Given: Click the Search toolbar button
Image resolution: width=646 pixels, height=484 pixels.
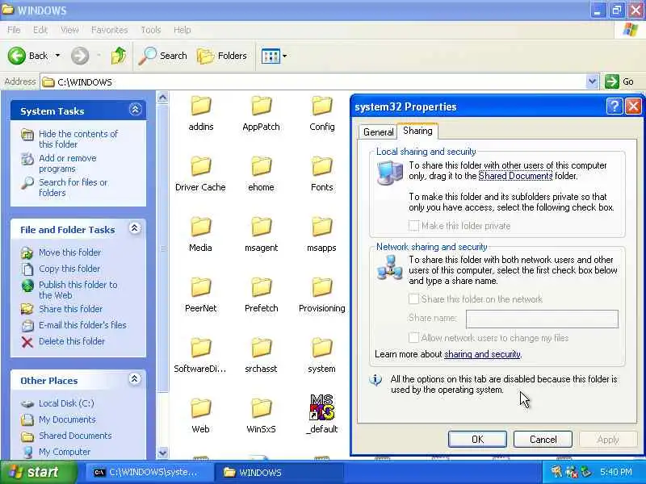Looking at the screenshot, I should pos(163,56).
